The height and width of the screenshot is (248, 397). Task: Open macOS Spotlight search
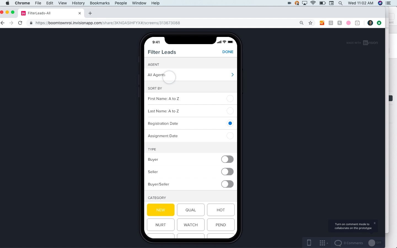(x=340, y=3)
